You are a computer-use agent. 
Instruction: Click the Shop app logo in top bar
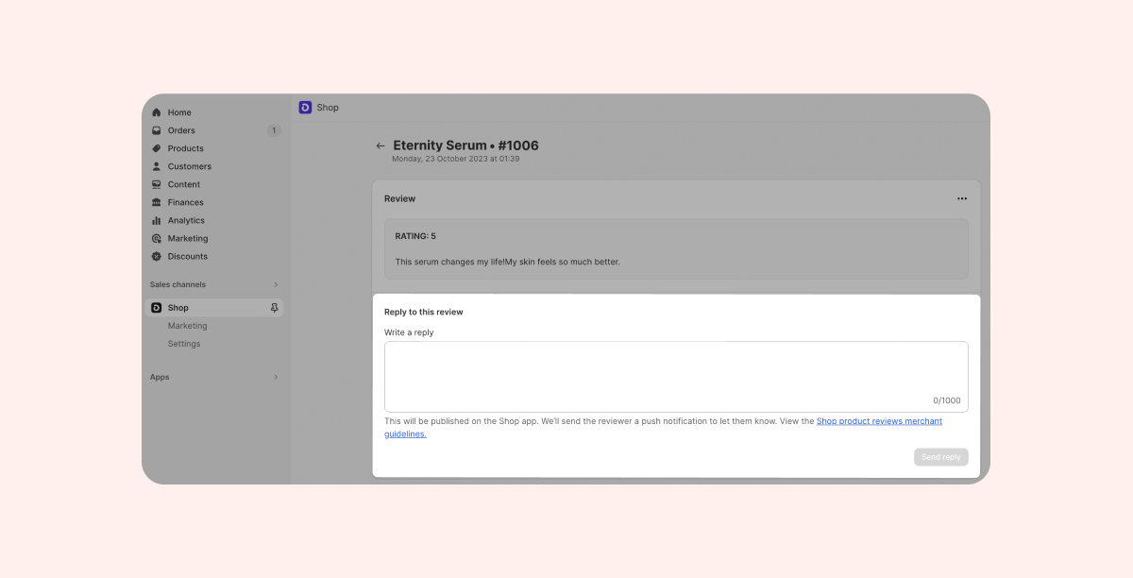pos(305,108)
